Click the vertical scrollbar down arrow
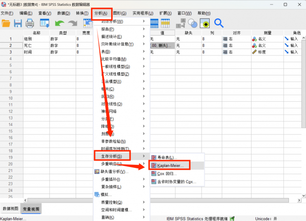Screen dimensions: 306x221 [303, 195]
